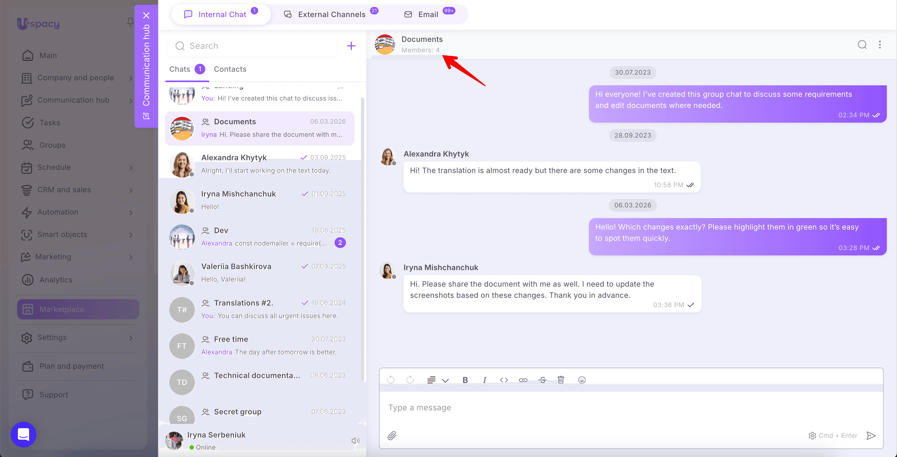Insert a link via editor toolbar

523,380
